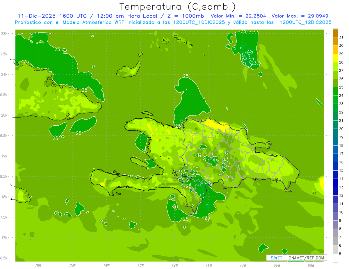Select "Pronostico con el Modelo Atmosferico WRF" text

[70, 23]
